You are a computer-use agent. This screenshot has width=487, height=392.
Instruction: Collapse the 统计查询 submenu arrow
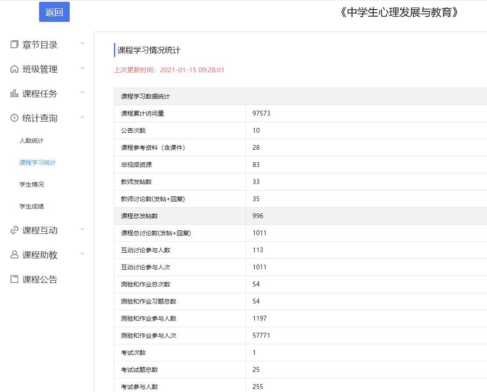coord(82,117)
